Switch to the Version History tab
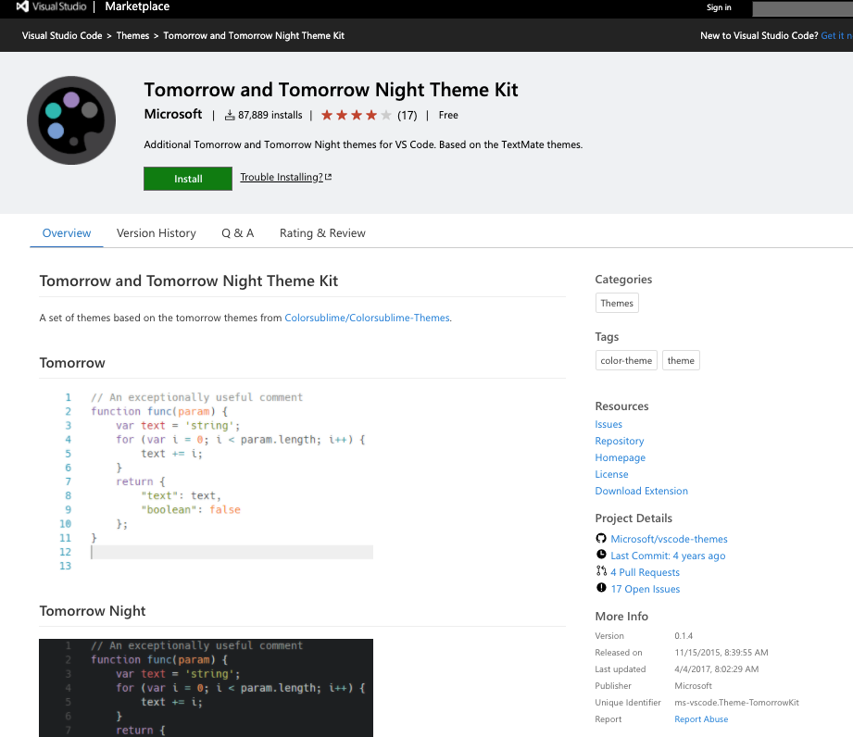Image resolution: width=853 pixels, height=737 pixels. pos(156,232)
